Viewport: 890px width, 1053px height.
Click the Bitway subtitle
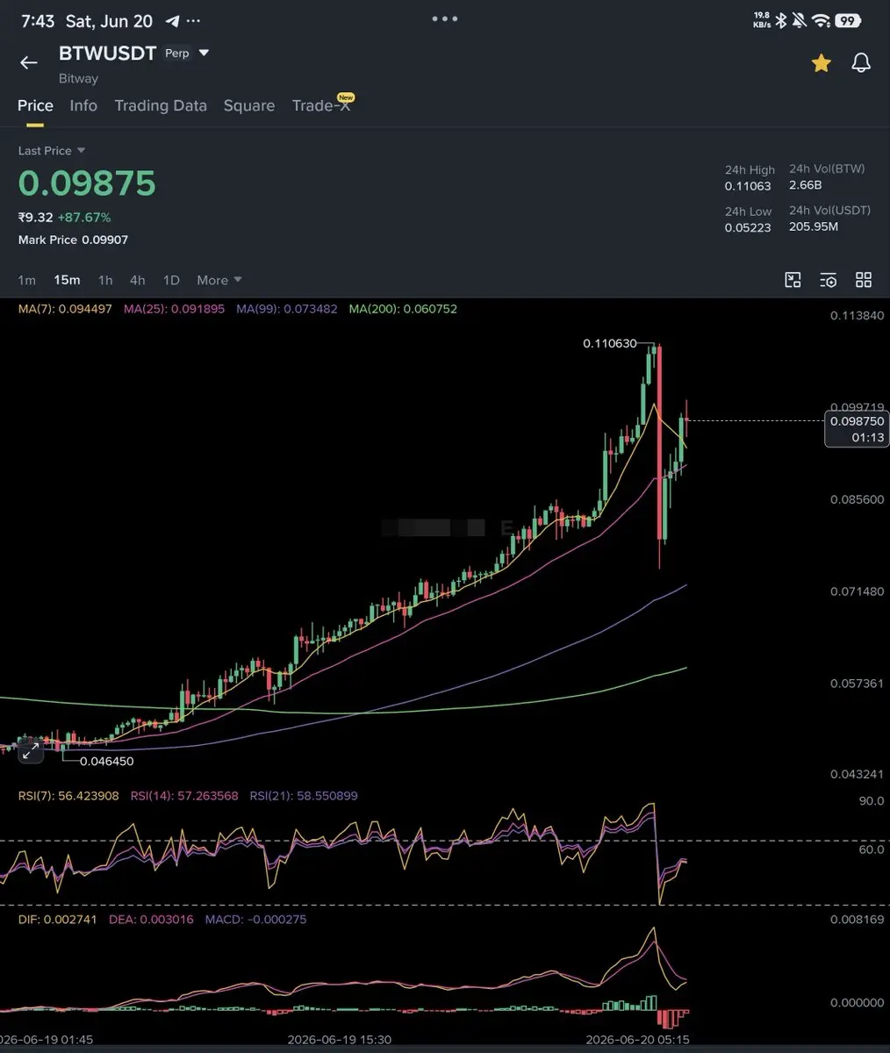coord(78,78)
